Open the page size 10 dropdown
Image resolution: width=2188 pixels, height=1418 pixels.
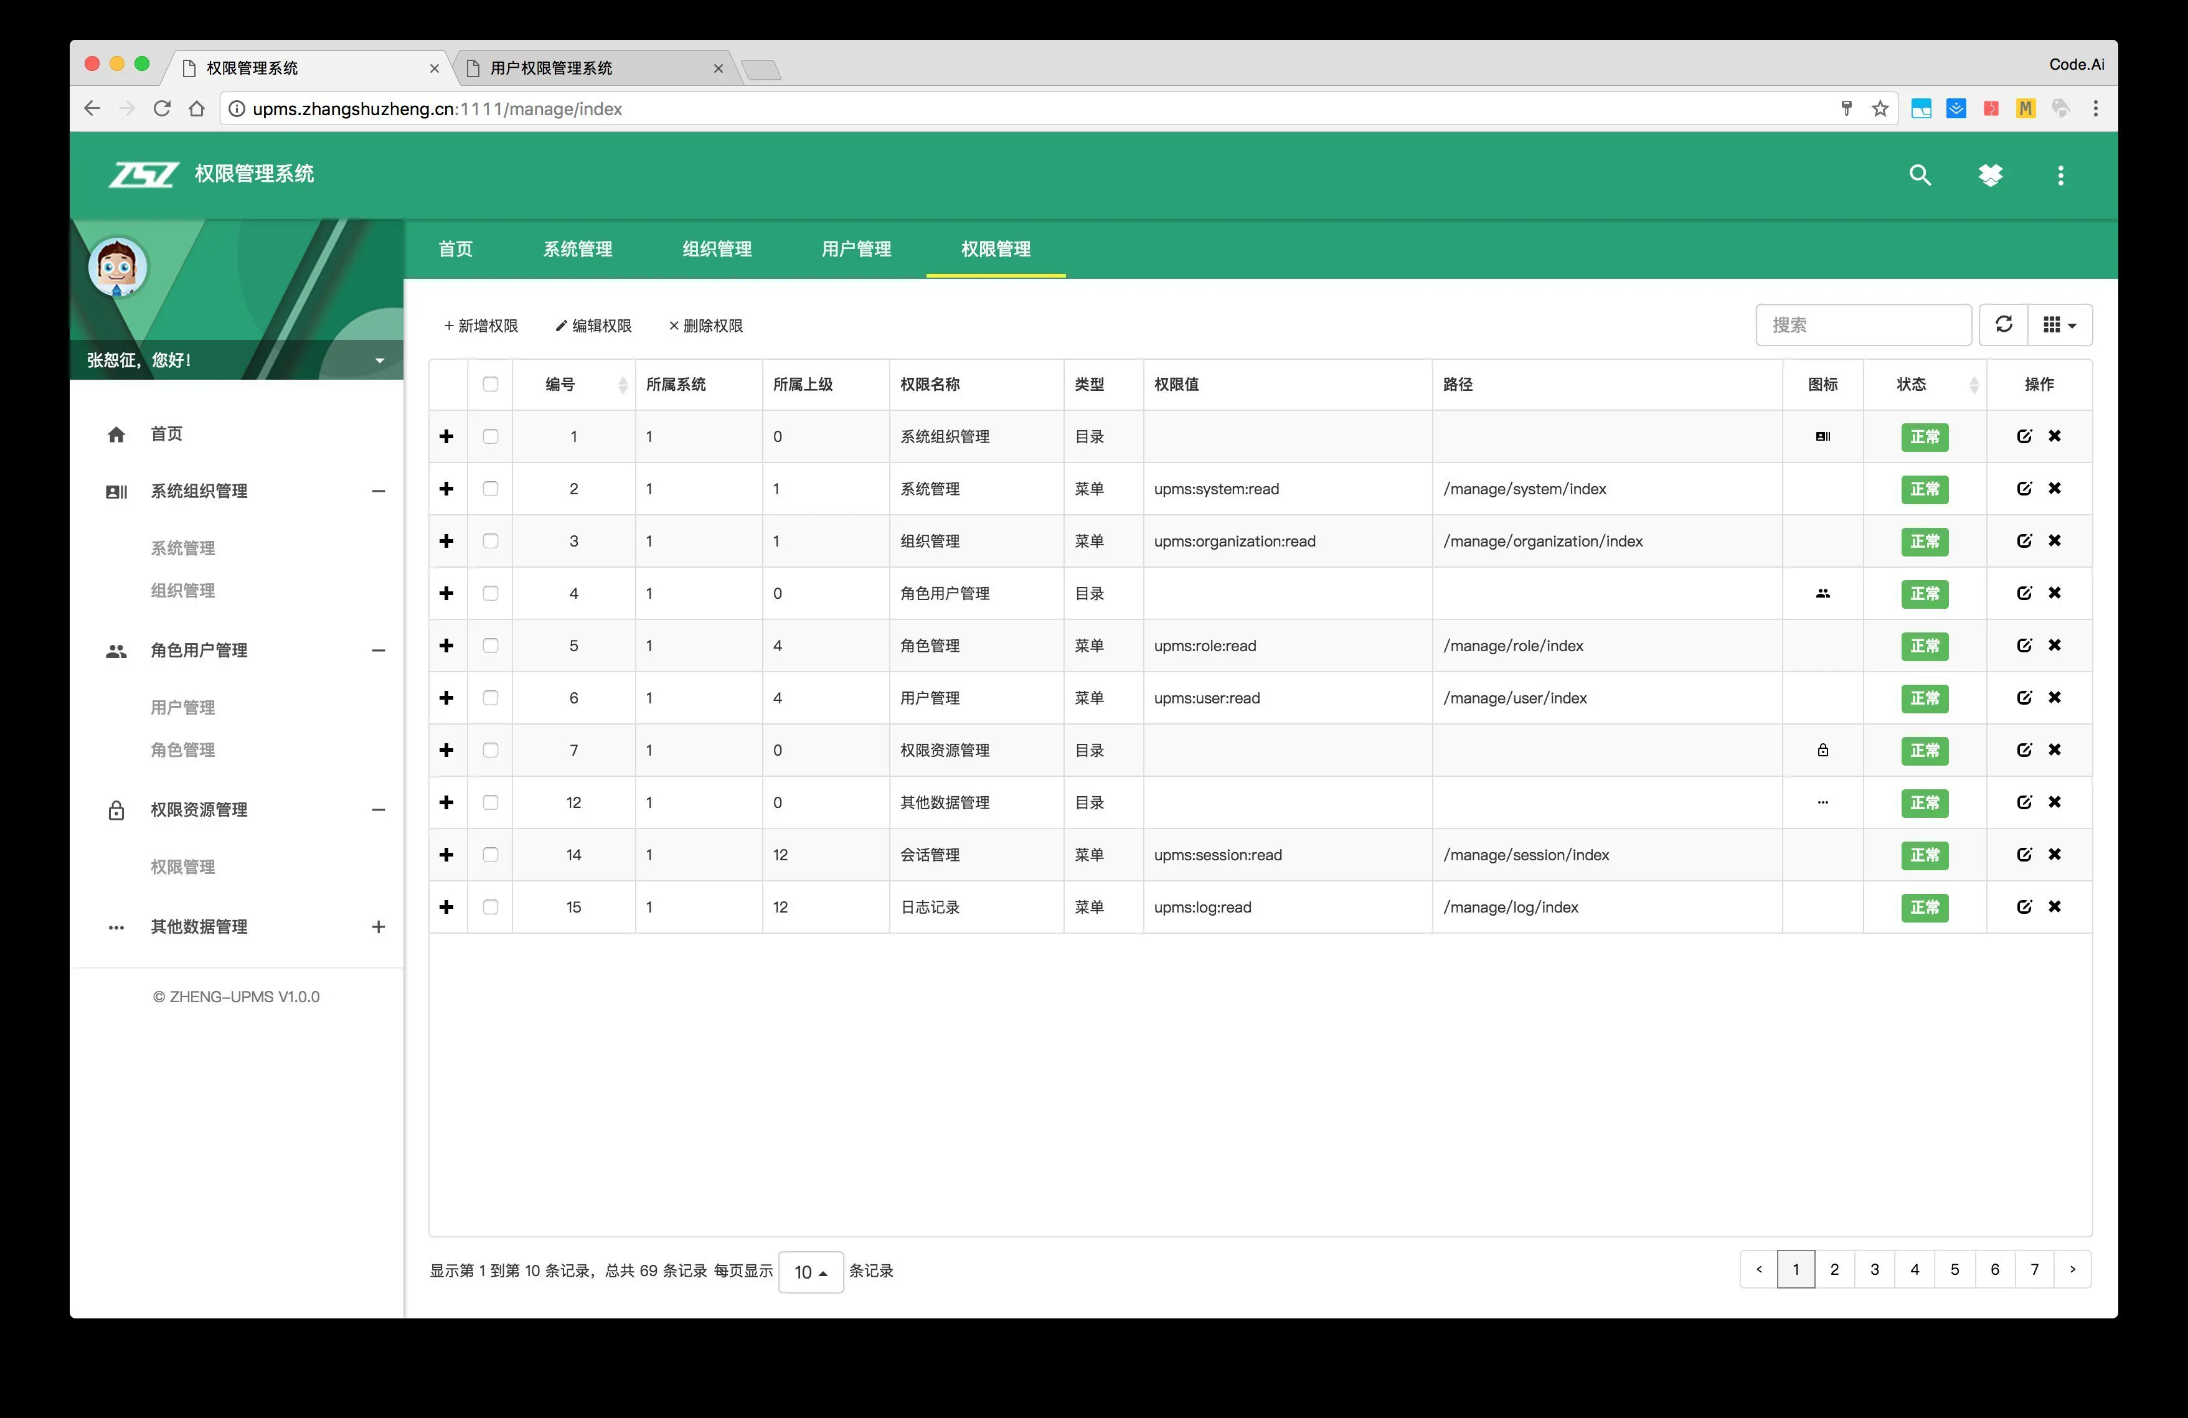pyautogui.click(x=810, y=1272)
